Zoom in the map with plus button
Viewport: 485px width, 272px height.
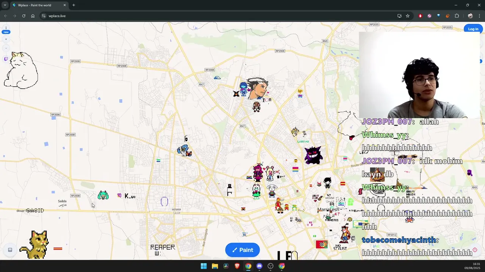6,39
